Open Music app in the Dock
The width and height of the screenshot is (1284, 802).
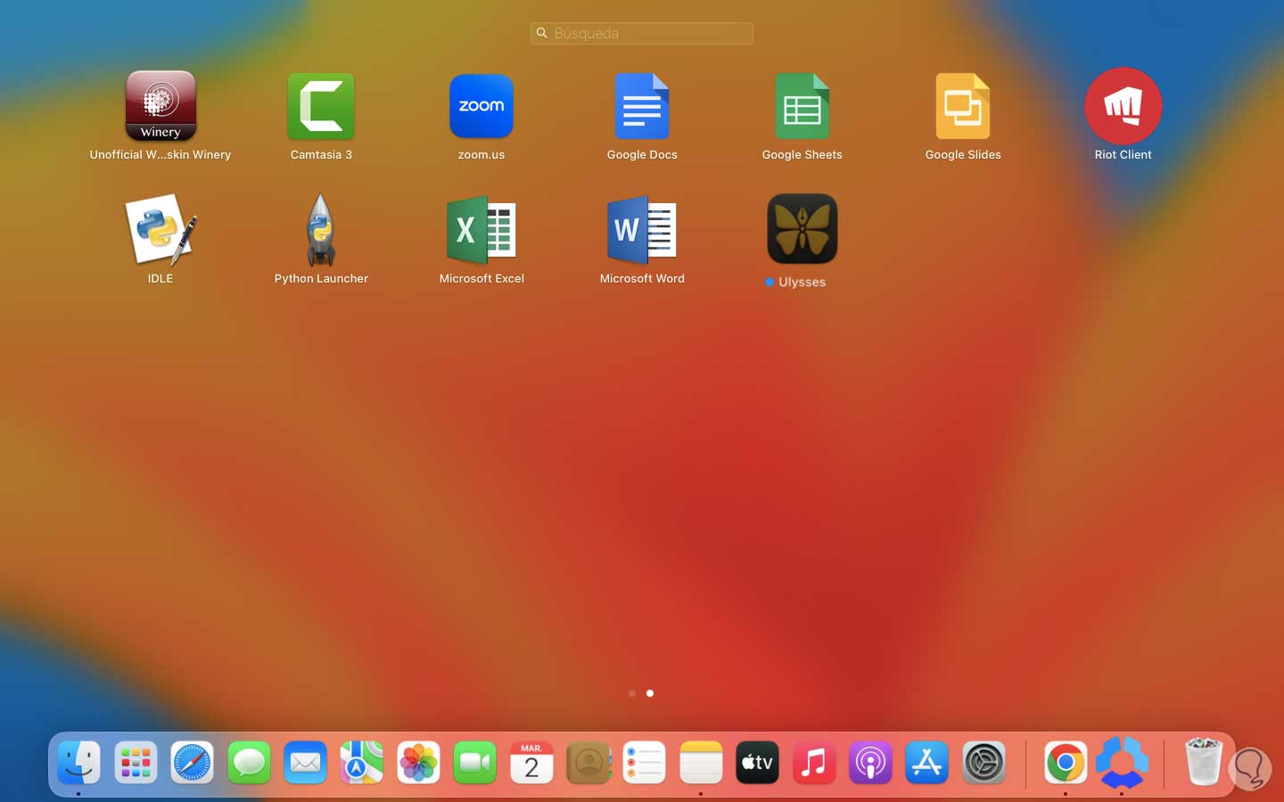[814, 763]
